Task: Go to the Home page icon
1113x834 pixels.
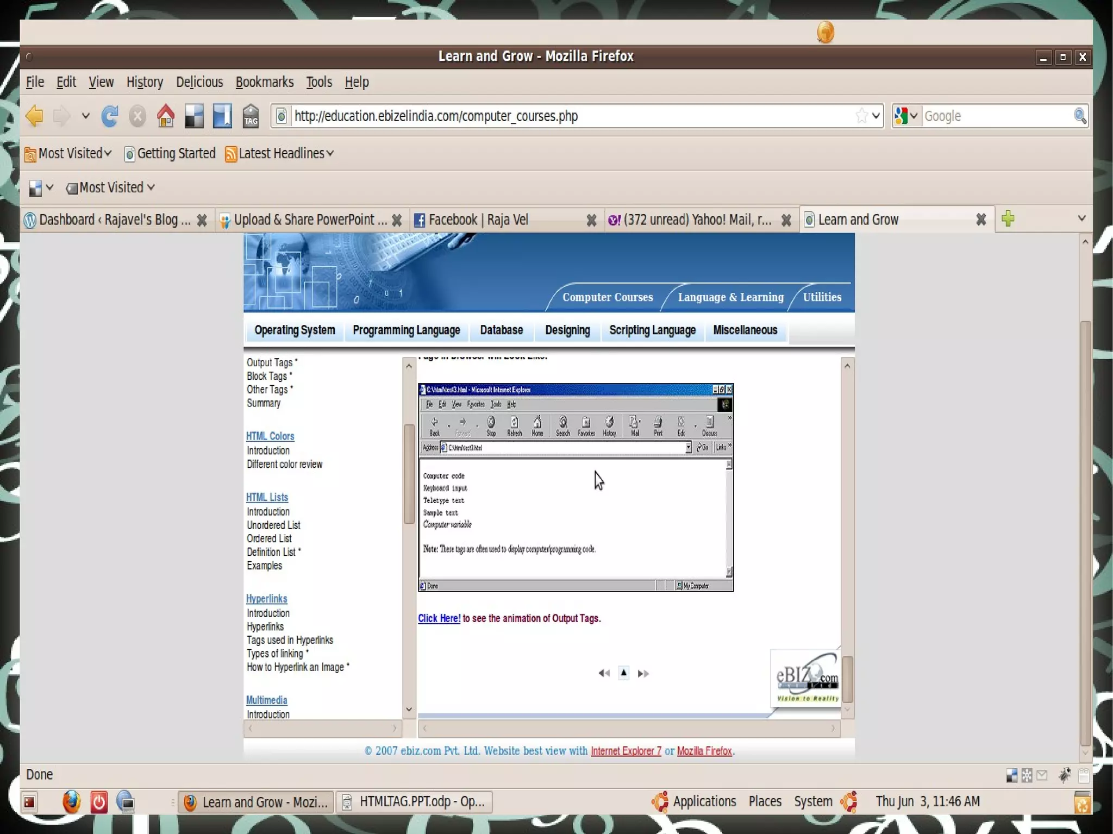Action: click(166, 116)
